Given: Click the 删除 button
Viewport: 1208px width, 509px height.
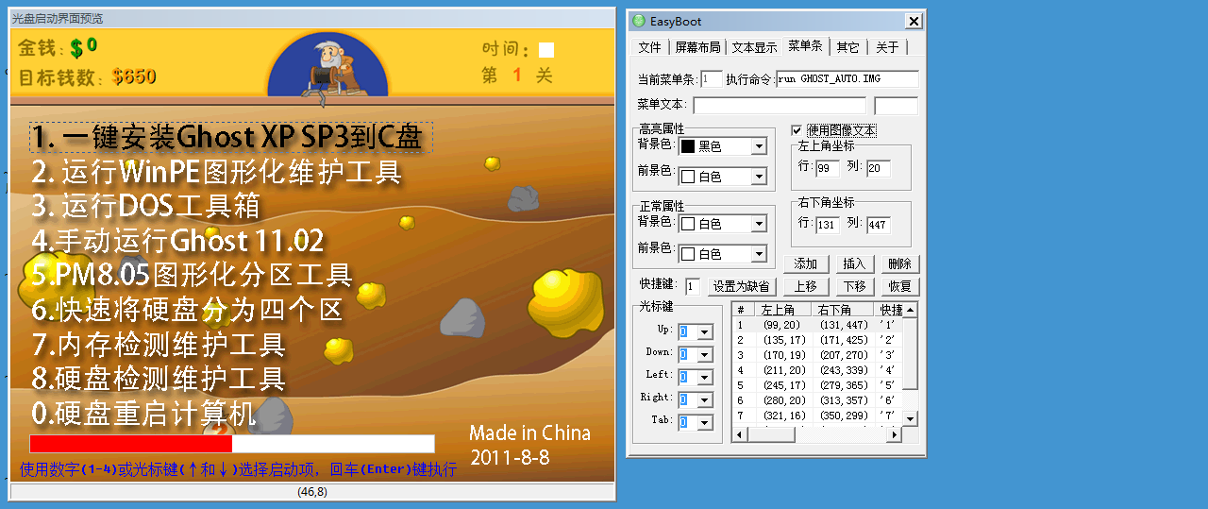Looking at the screenshot, I should [900, 264].
